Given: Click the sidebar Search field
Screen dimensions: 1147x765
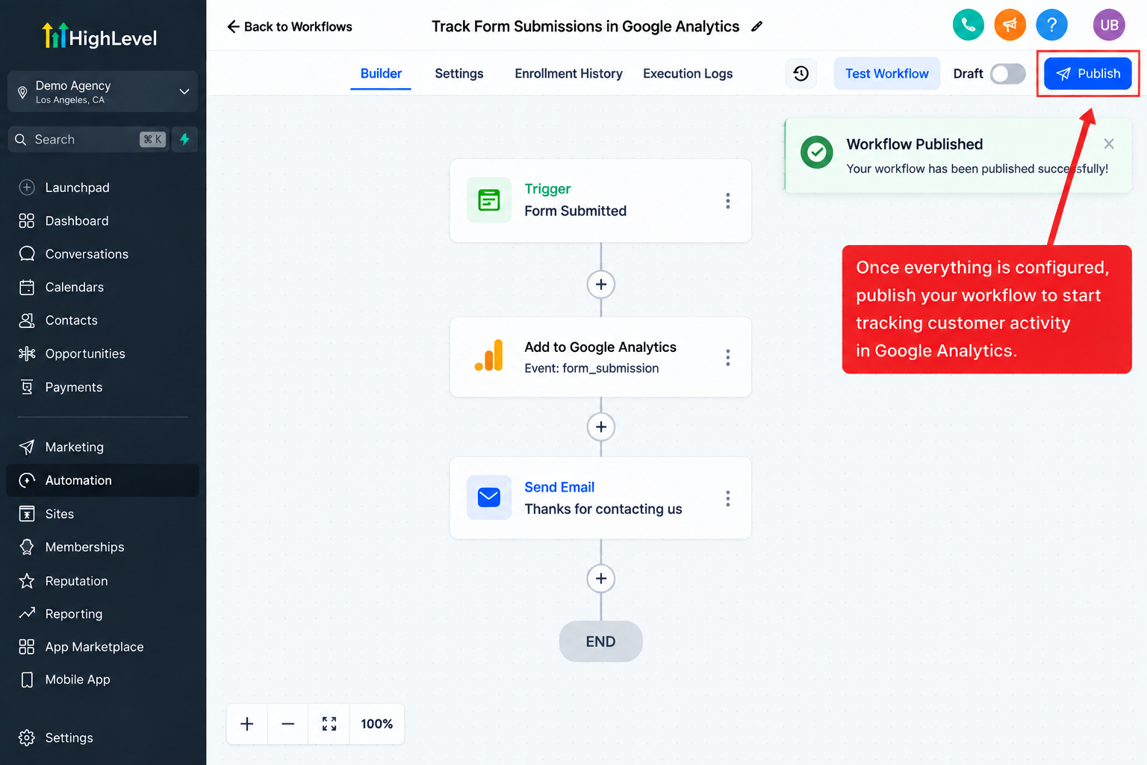Looking at the screenshot, I should coord(87,139).
